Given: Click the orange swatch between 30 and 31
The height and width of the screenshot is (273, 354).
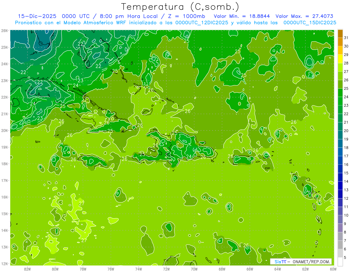Looking at the screenshot, I should click(340, 42).
